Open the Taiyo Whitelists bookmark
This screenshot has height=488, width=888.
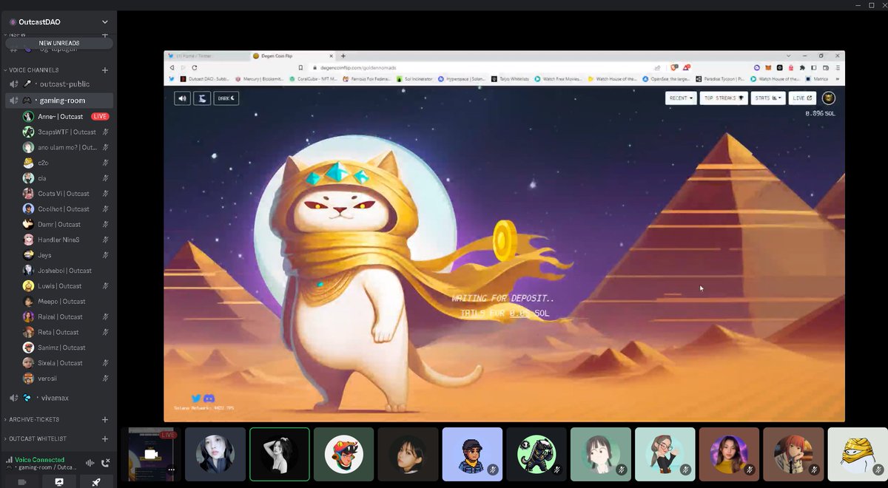(x=510, y=78)
